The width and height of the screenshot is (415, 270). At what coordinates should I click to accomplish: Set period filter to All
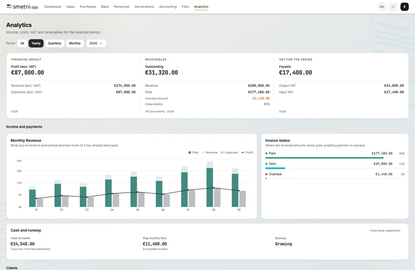click(x=22, y=43)
